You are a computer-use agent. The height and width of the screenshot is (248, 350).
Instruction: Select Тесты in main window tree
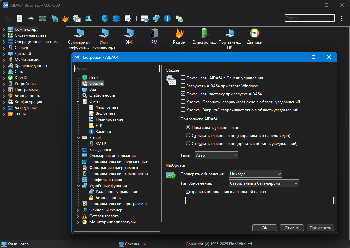(20, 114)
